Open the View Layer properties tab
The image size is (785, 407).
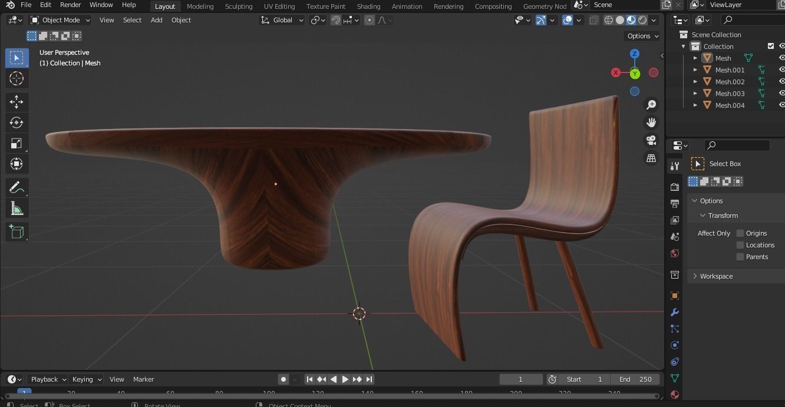[x=675, y=220]
